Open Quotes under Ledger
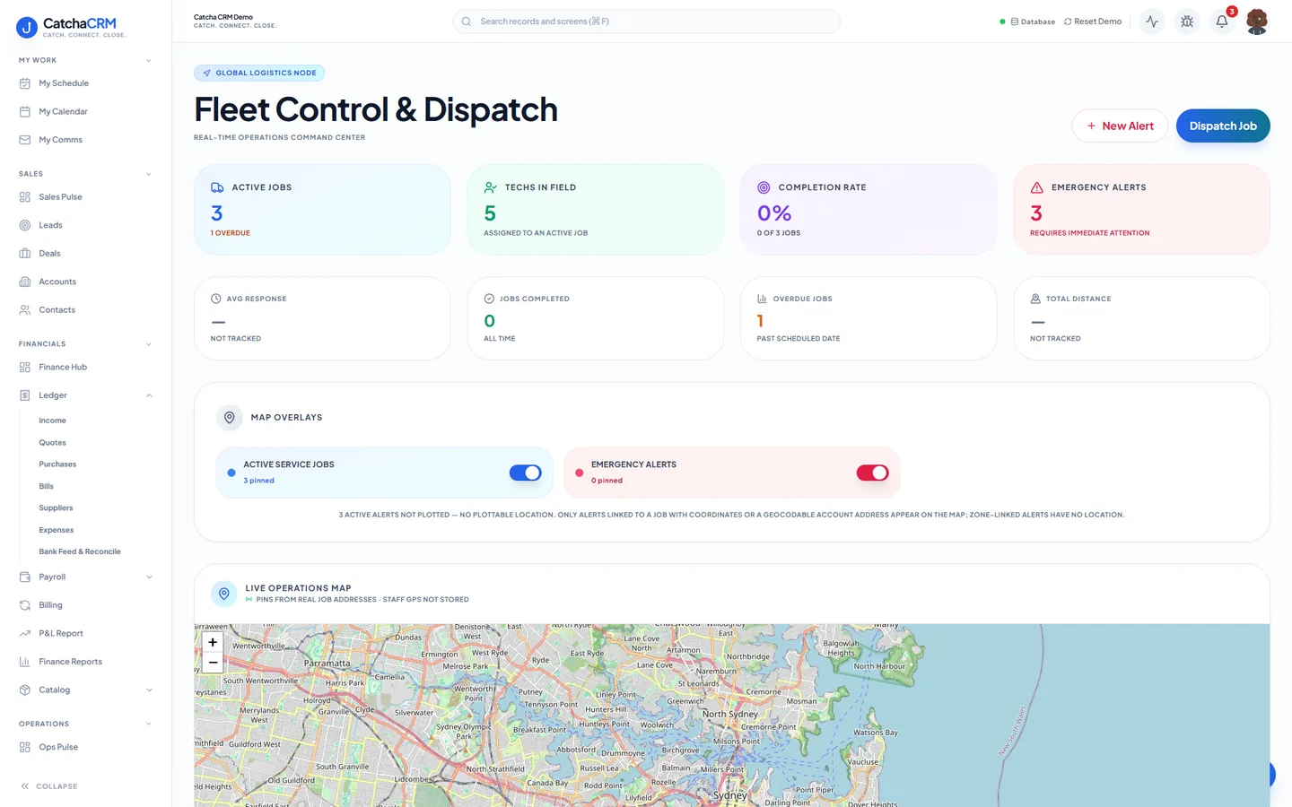This screenshot has width=1292, height=807. coord(52,443)
